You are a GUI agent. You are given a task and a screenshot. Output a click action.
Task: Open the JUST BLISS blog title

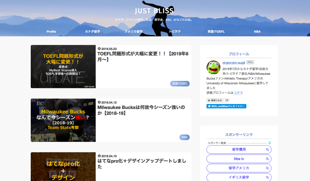click(154, 11)
